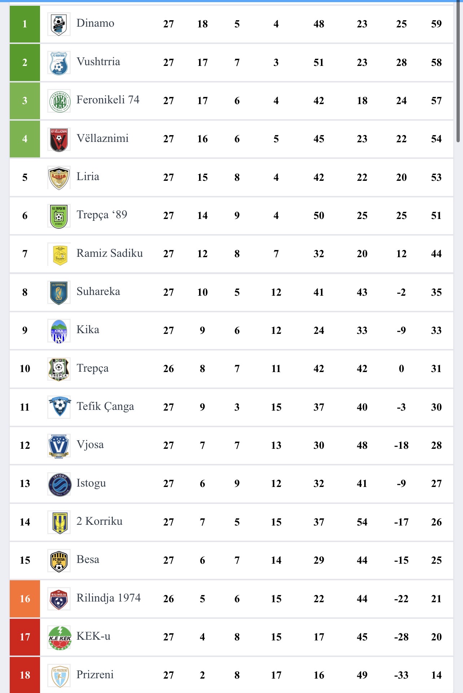This screenshot has width=463, height=693.
Task: Open the Vjosa team name link
Action: tap(90, 445)
